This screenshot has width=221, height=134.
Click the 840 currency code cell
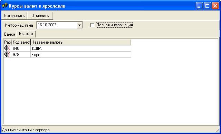[x=21, y=48]
